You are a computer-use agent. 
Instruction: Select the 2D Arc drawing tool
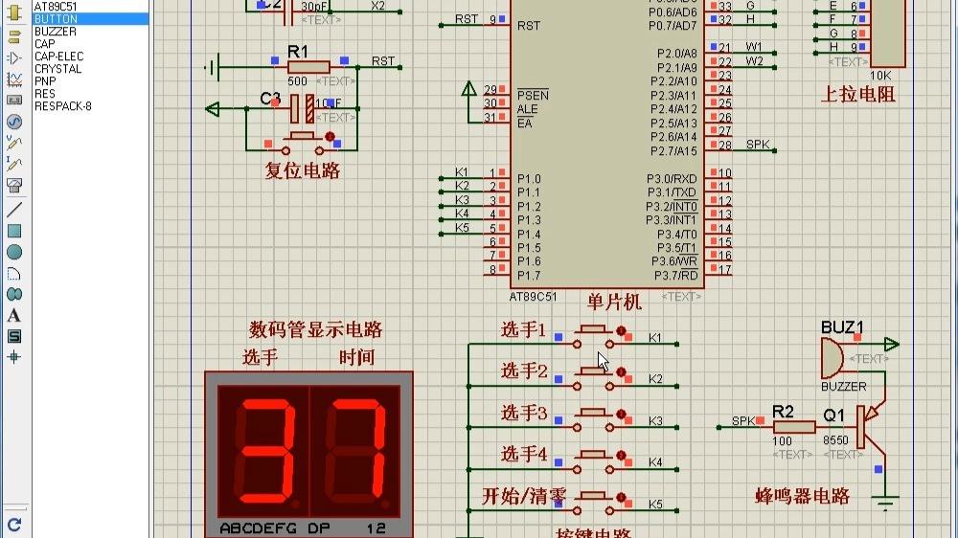[14, 273]
